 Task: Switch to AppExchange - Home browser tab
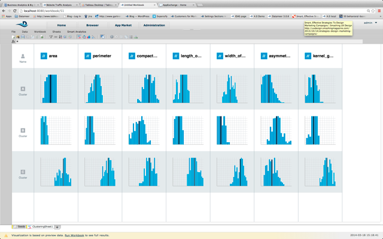177,5
